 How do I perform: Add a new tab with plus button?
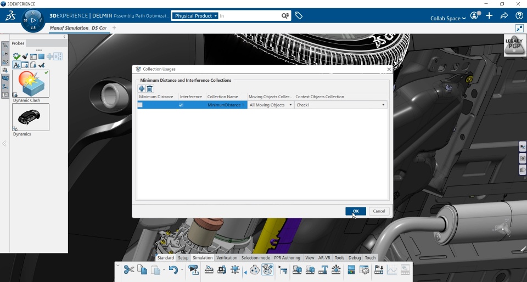click(114, 28)
